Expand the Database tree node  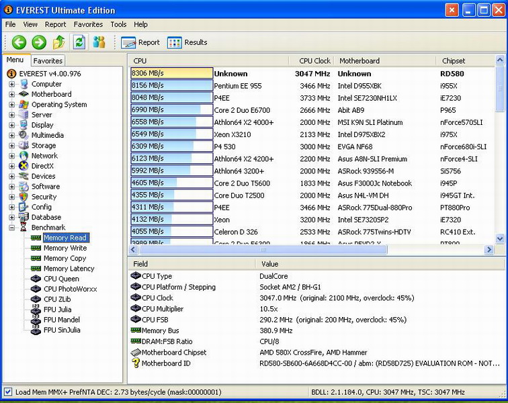[11, 217]
